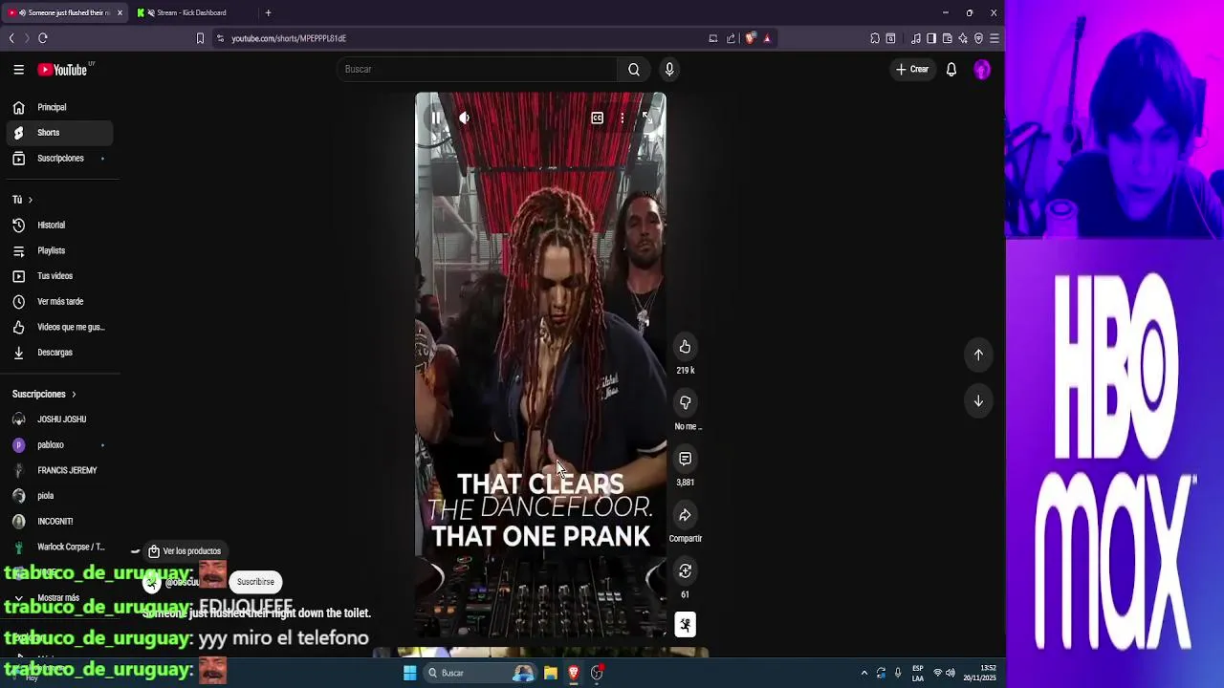
Task: Enter fullscreen for the short
Action: 646,118
